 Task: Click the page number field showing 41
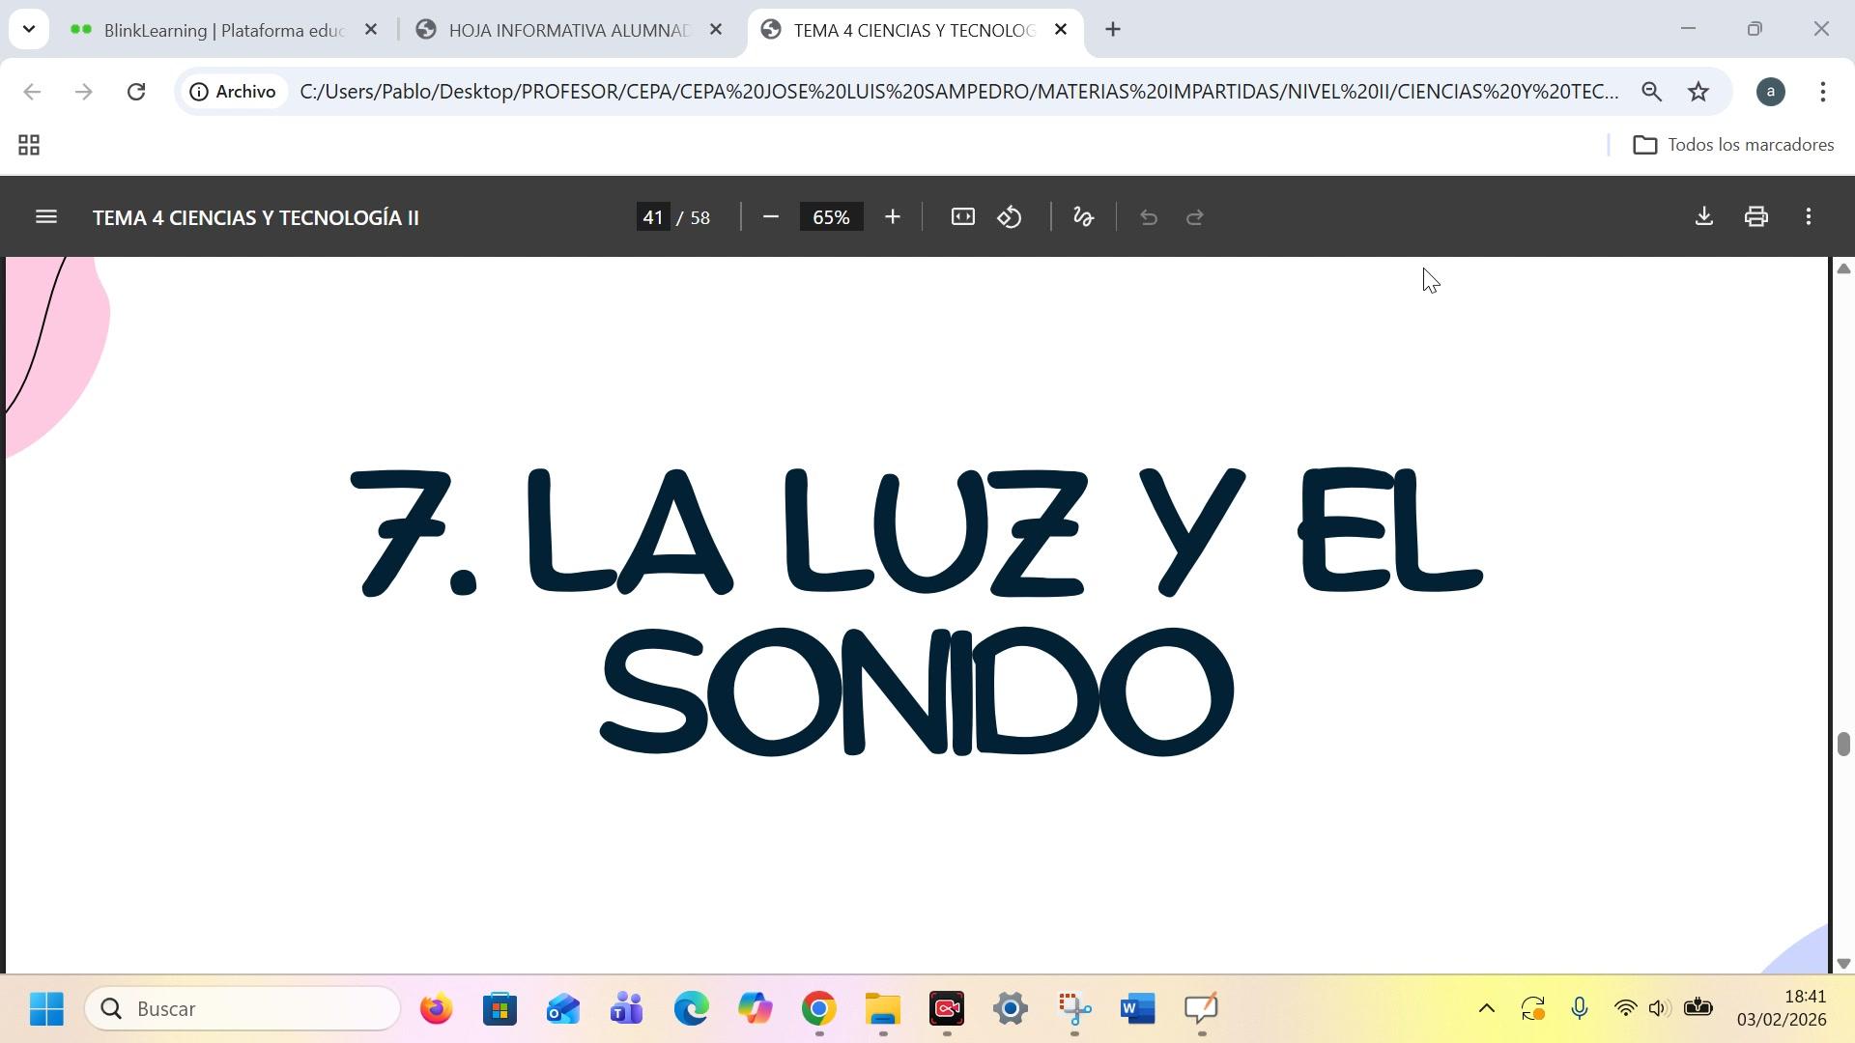653,217
